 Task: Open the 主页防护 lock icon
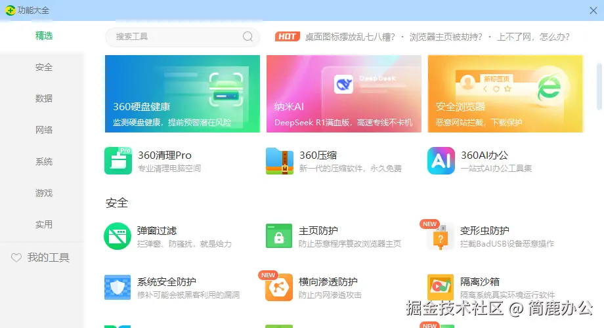point(279,236)
